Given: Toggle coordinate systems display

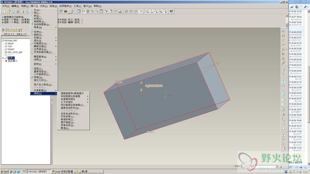Looking at the screenshot, I should pyautogui.click(x=160, y=11).
